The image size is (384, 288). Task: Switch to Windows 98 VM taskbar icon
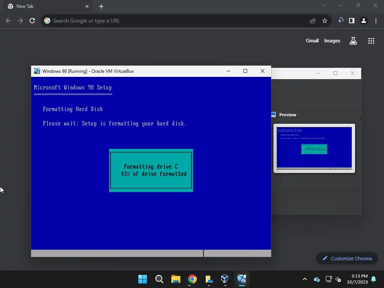(x=242, y=279)
